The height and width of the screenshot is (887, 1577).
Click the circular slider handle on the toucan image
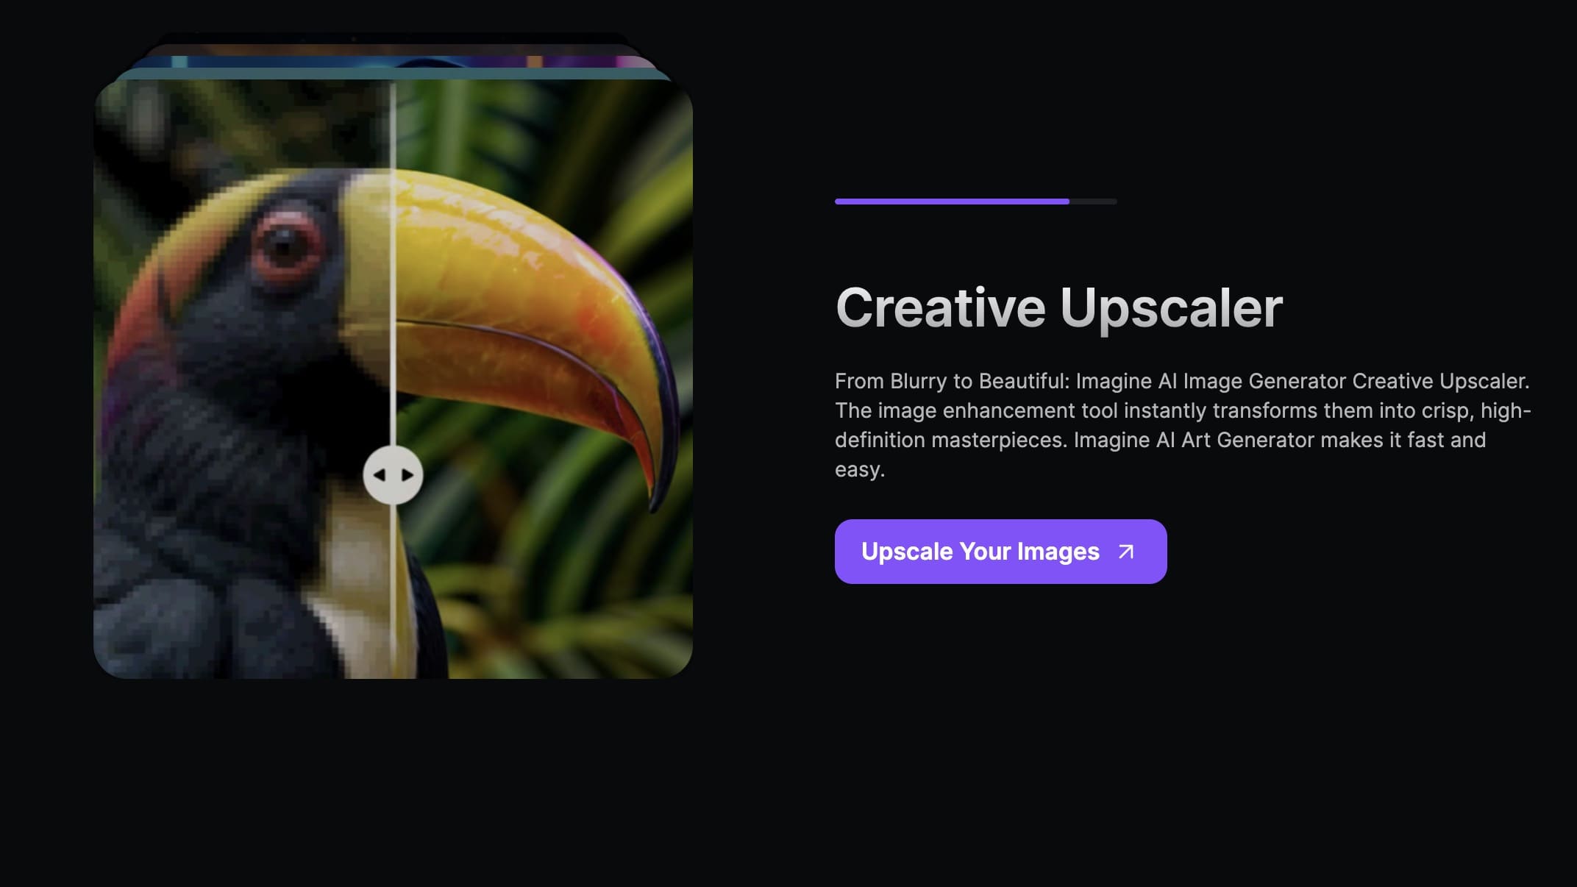pyautogui.click(x=394, y=474)
